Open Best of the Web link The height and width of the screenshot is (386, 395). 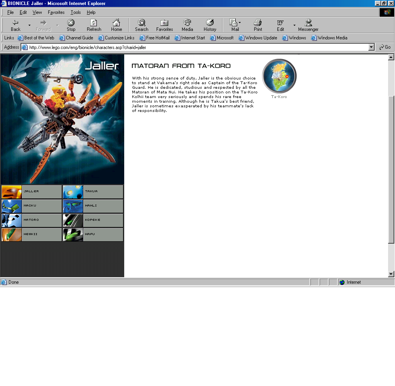pyautogui.click(x=36, y=38)
